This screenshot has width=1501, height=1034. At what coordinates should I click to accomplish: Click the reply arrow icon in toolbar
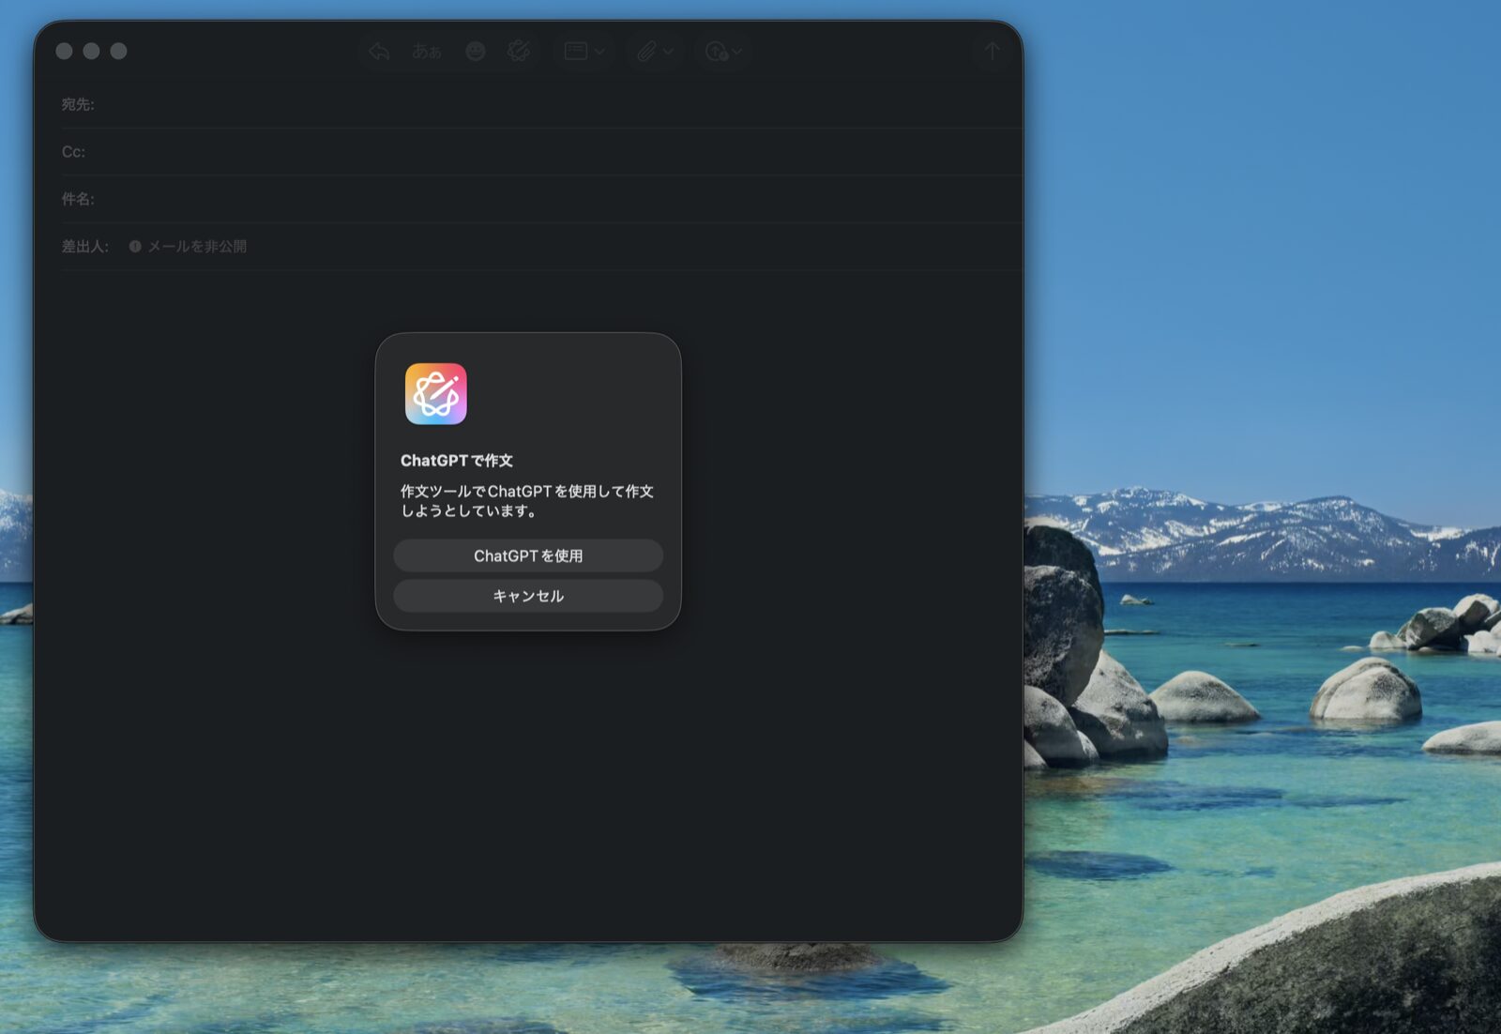click(x=379, y=51)
